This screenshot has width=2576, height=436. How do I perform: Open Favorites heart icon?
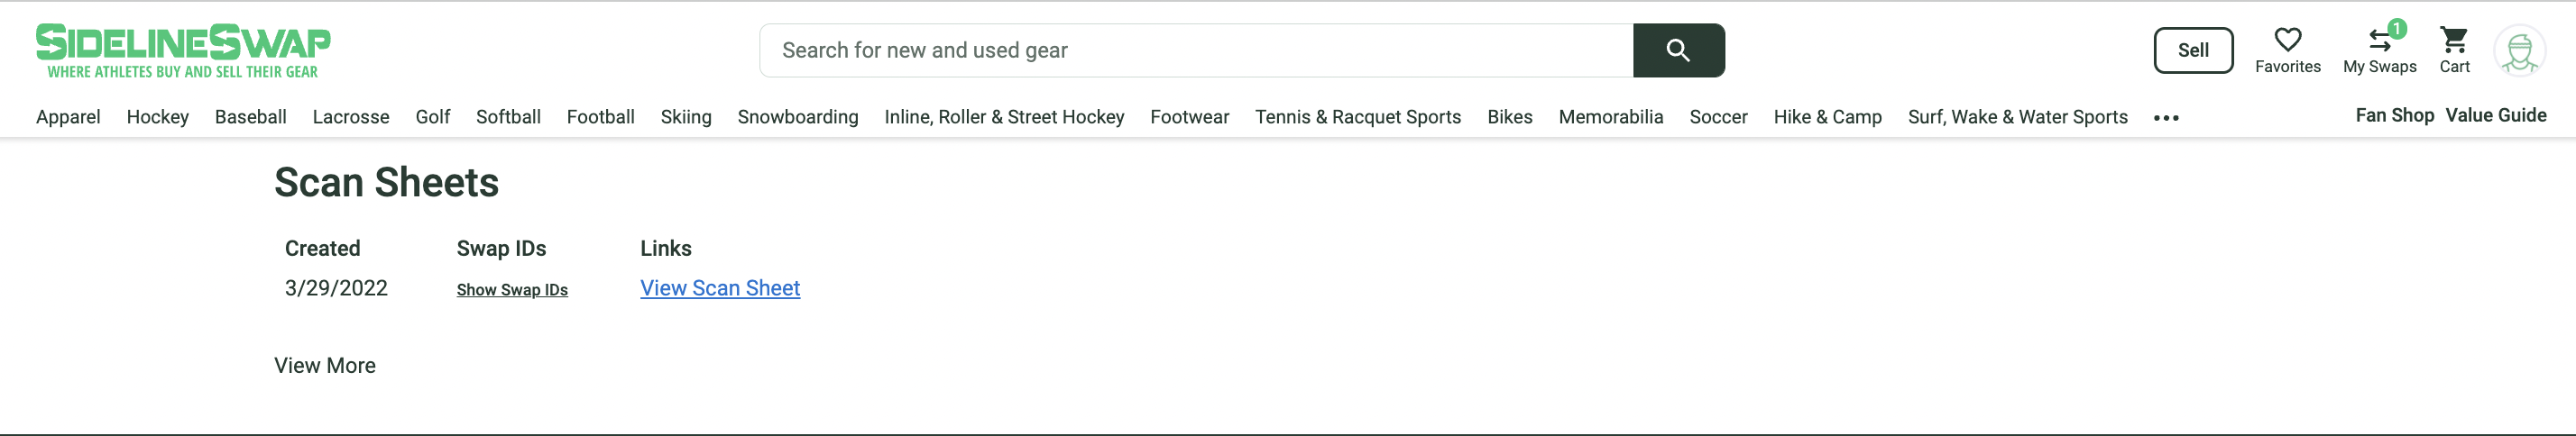pos(2287,40)
